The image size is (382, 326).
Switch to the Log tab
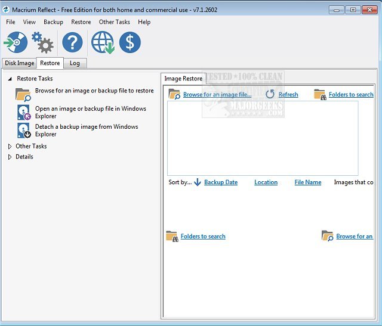[x=75, y=63]
